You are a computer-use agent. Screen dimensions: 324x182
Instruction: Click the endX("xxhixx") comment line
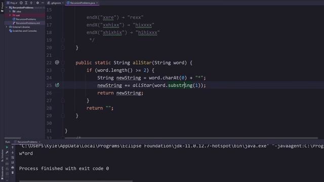[x=120, y=25]
